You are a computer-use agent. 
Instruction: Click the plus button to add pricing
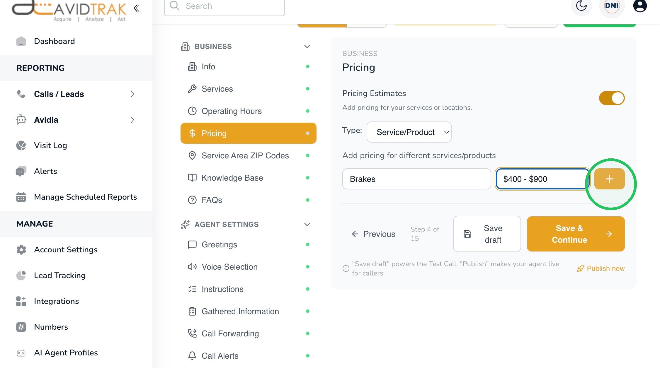coord(609,179)
